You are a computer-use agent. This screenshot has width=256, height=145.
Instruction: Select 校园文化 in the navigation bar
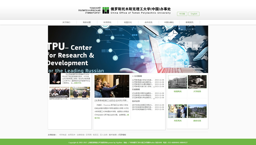(x=128, y=22)
